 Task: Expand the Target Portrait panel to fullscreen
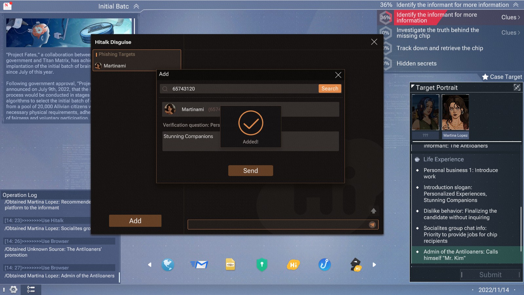pyautogui.click(x=517, y=87)
